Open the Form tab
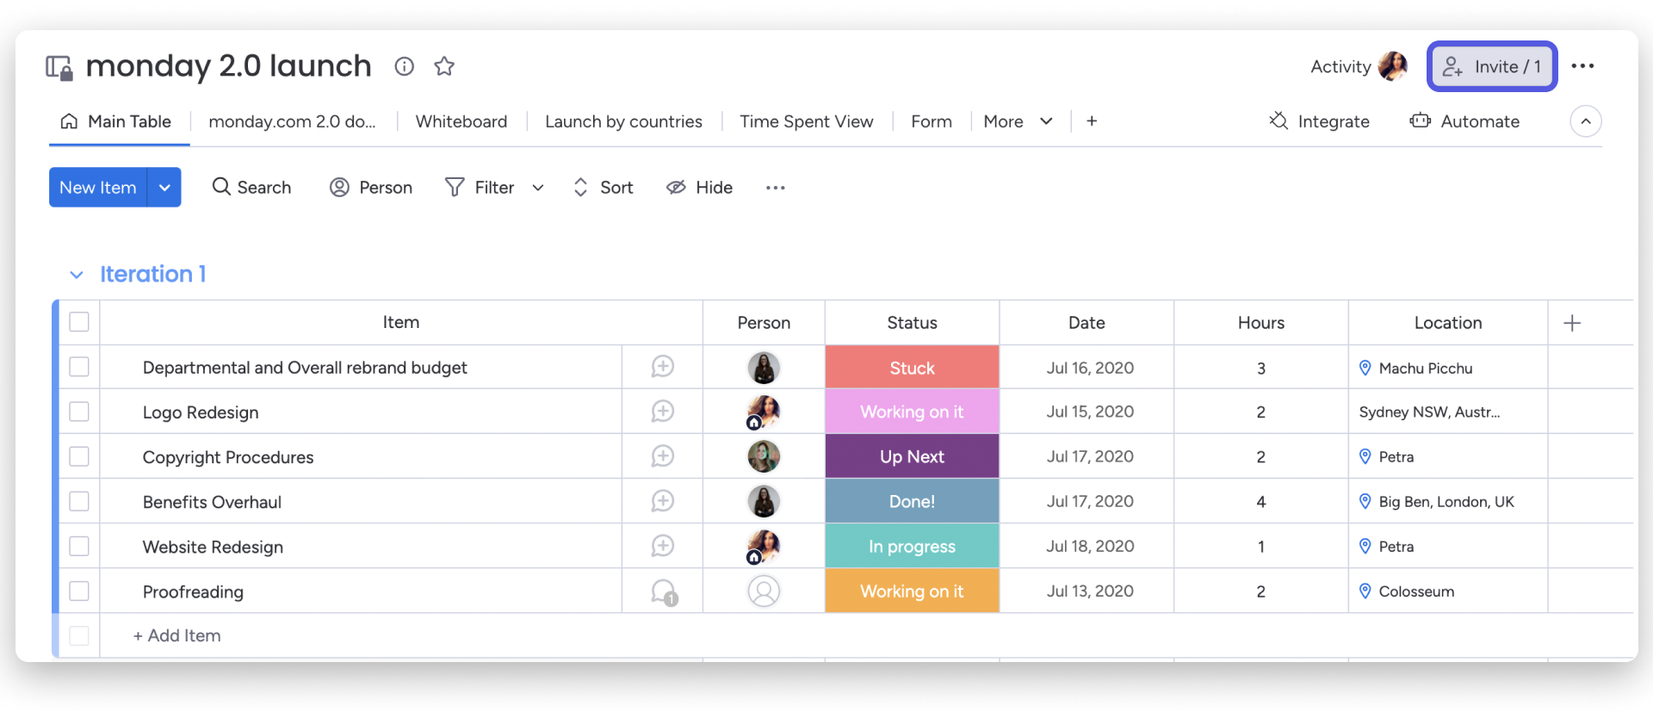 pyautogui.click(x=932, y=121)
